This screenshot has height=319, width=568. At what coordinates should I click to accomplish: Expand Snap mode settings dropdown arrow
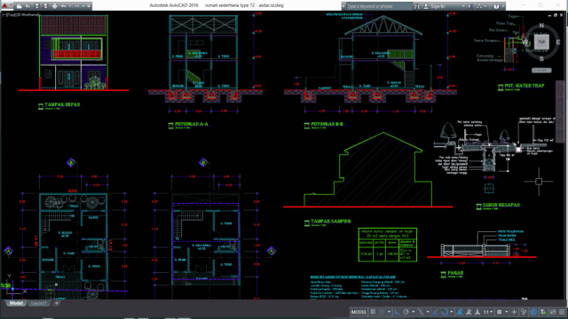[x=389, y=312]
